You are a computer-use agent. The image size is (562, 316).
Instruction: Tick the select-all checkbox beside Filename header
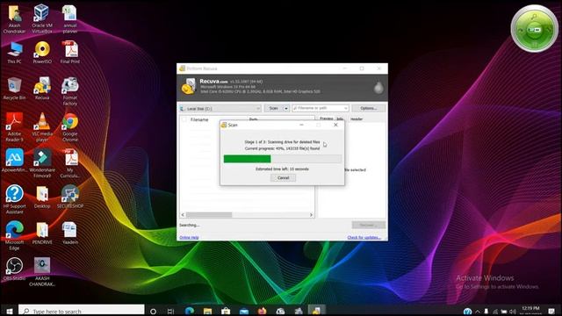click(184, 119)
